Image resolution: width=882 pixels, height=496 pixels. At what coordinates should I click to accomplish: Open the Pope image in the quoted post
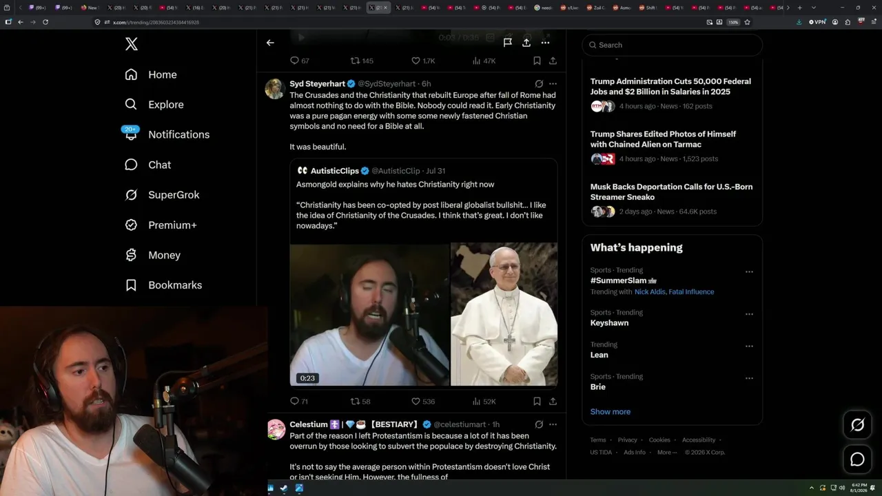[504, 314]
